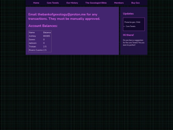Image resolution: width=173 pixels, height=130 pixels.
Task: Open Our History in the navigation bar
Action: click(x=72, y=3)
